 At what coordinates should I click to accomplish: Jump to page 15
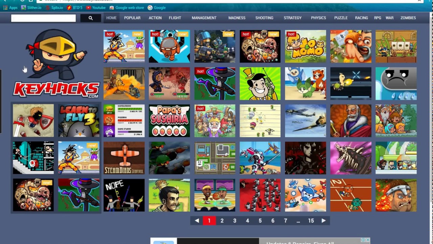click(311, 221)
